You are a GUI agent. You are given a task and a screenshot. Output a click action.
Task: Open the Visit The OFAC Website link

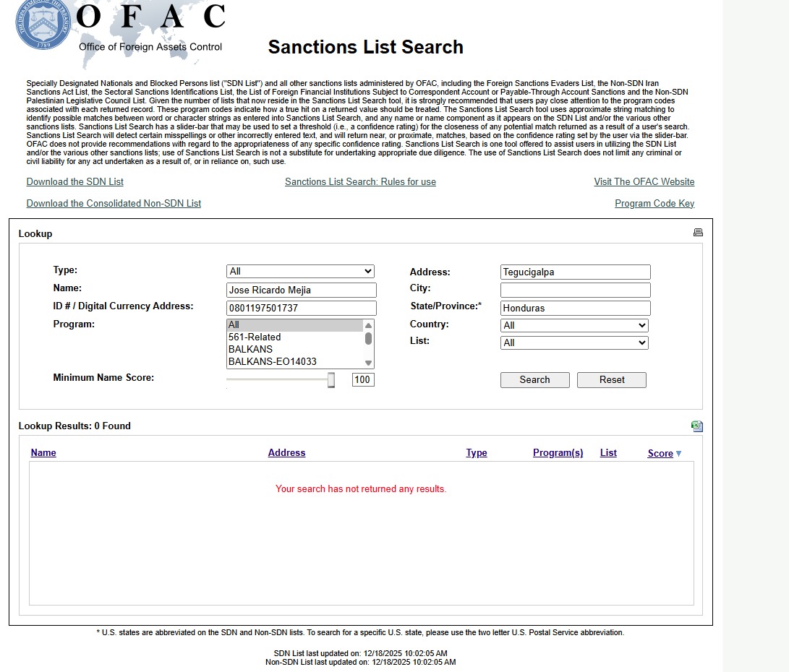(x=644, y=182)
